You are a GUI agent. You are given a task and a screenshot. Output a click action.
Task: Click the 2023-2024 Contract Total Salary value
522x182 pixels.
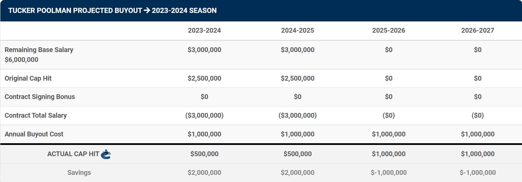tap(204, 115)
